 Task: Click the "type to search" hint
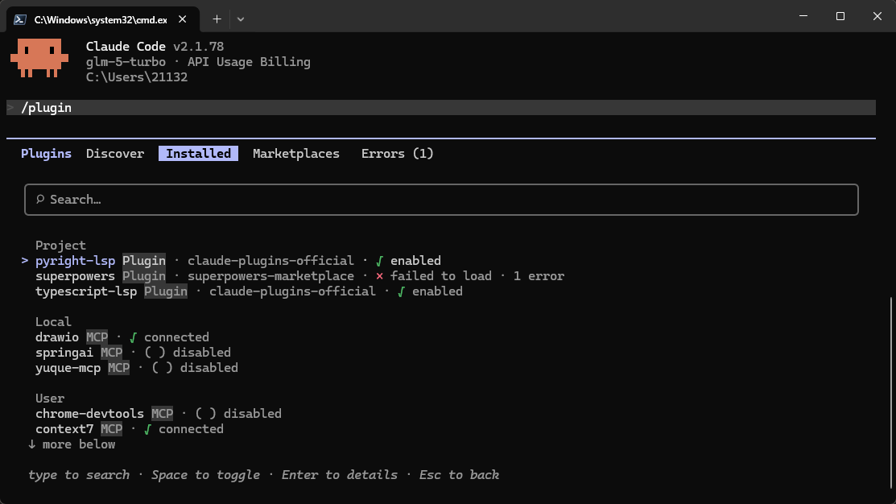click(x=79, y=475)
